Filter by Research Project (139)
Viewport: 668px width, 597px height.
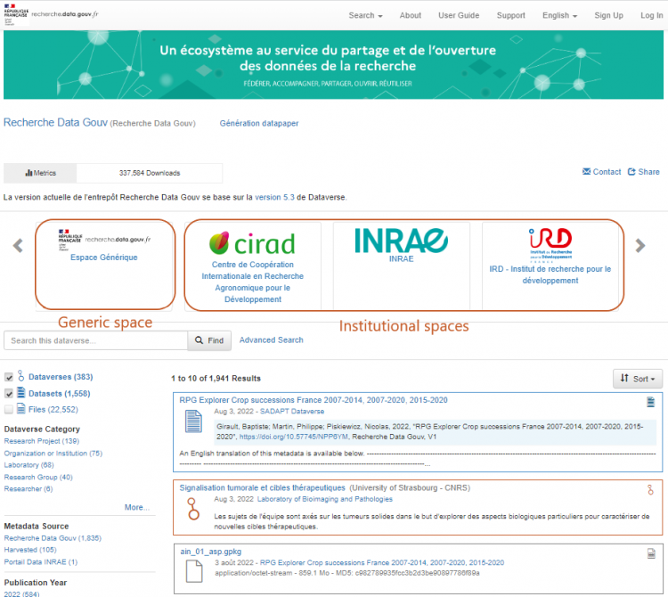[x=41, y=441]
